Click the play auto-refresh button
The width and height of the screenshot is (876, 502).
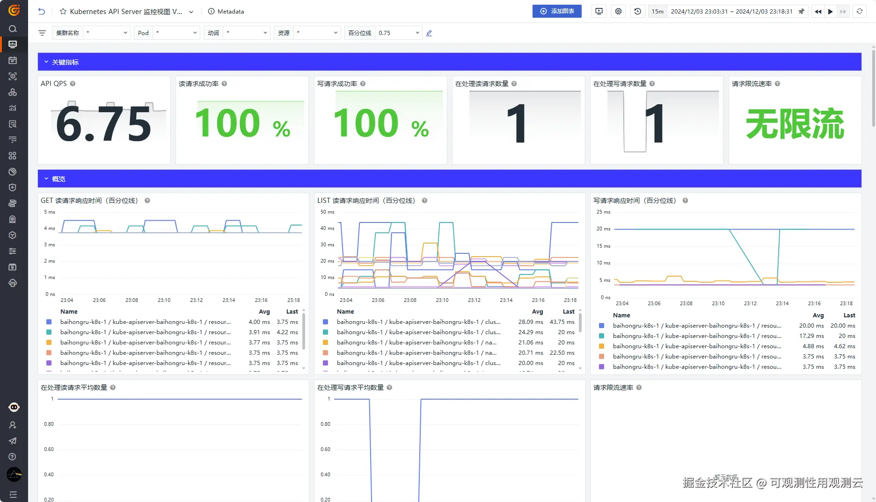831,11
